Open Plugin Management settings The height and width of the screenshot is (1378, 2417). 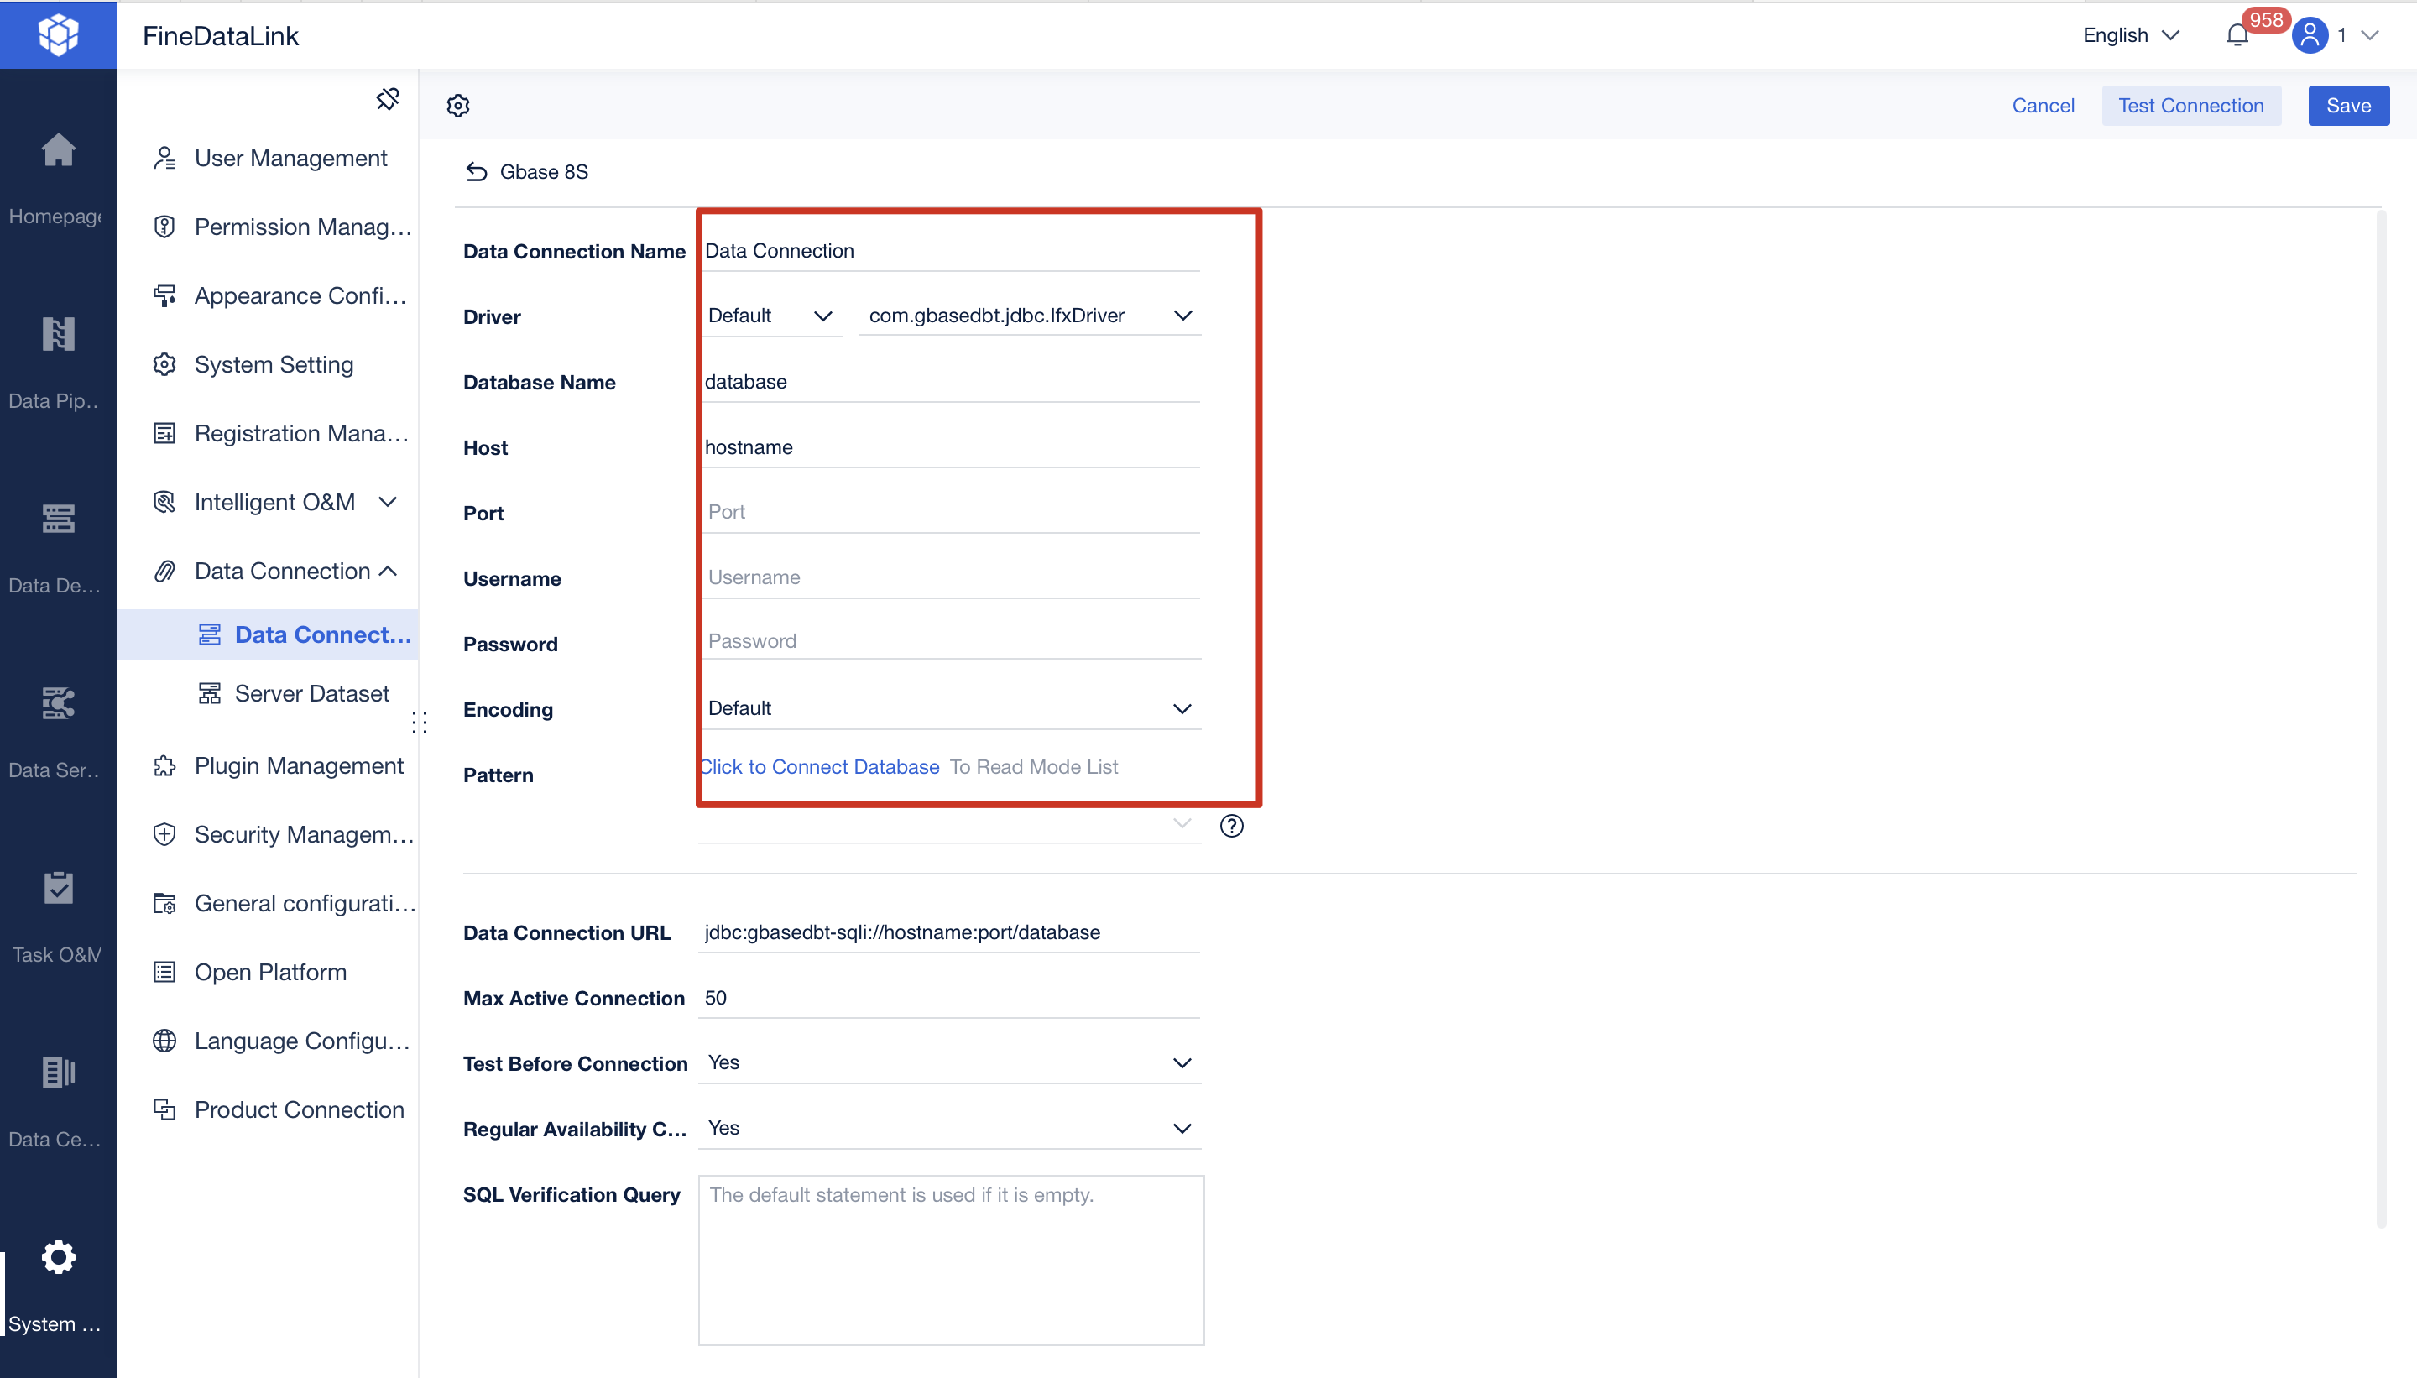[299, 765]
